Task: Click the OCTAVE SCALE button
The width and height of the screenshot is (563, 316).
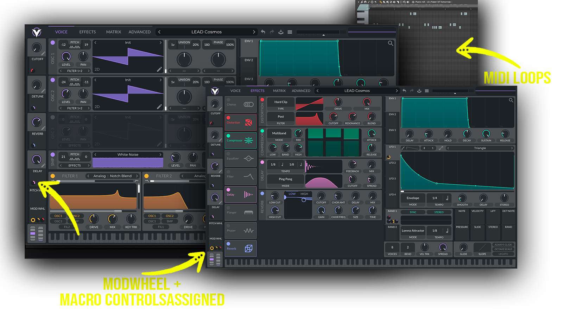Action: (503, 249)
